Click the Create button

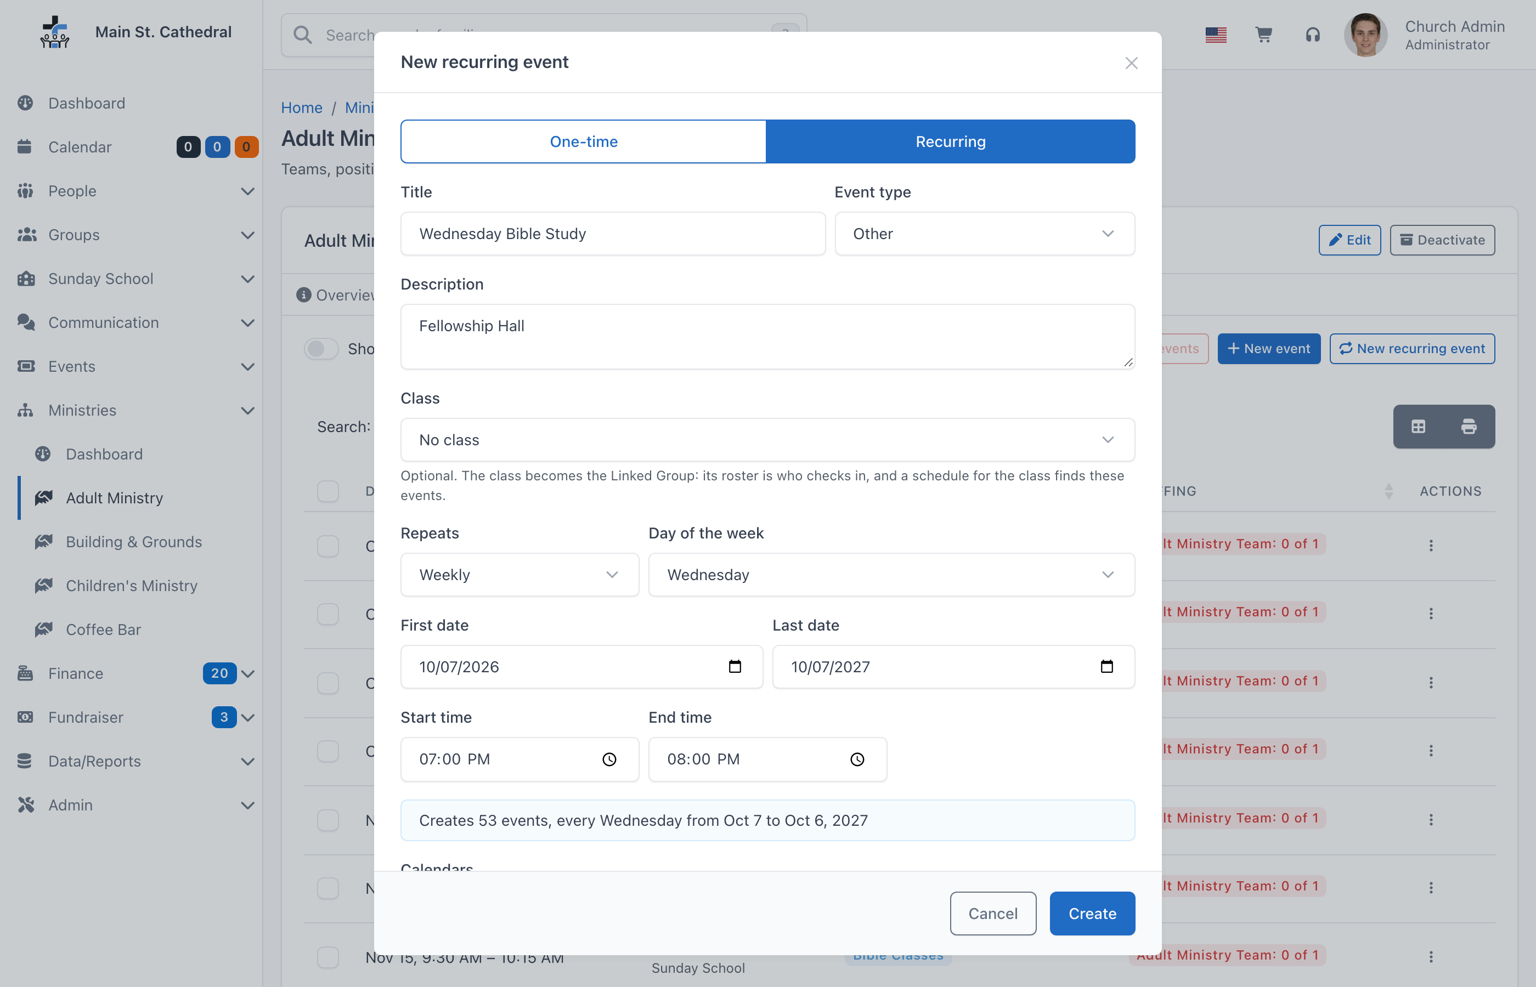[1092, 914]
